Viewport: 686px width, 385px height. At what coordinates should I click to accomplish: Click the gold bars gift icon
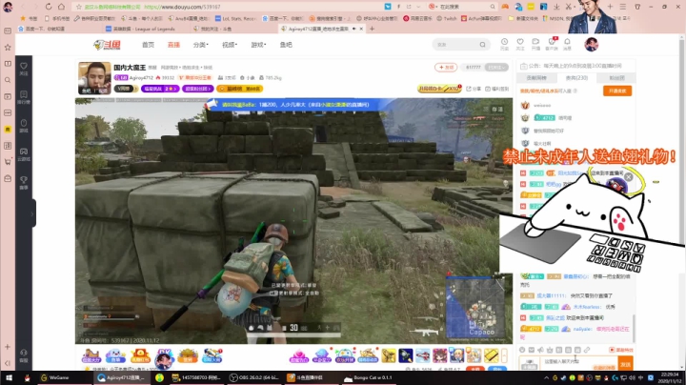click(x=491, y=355)
